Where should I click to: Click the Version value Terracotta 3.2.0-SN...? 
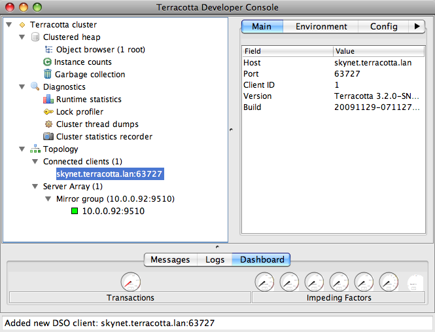(377, 96)
